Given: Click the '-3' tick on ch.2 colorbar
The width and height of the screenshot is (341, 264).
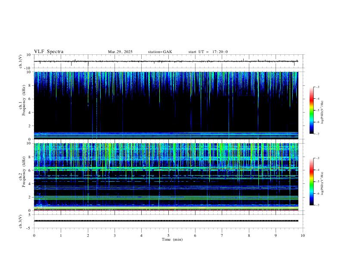Looking at the screenshot, I should pyautogui.click(x=317, y=158).
